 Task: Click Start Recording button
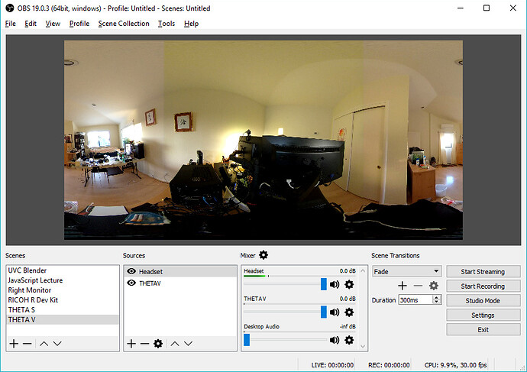[x=483, y=286]
